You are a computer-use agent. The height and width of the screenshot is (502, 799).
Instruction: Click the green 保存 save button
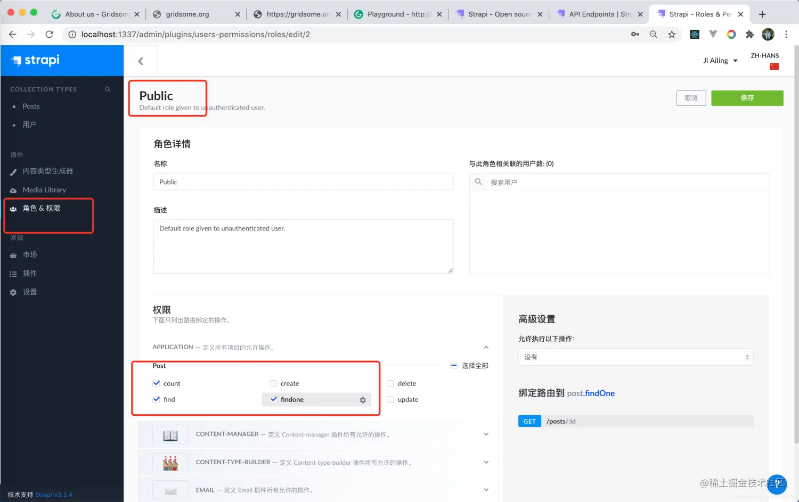[x=747, y=98]
